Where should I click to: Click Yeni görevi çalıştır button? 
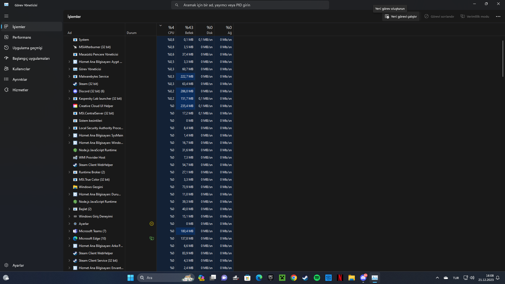pos(401,17)
